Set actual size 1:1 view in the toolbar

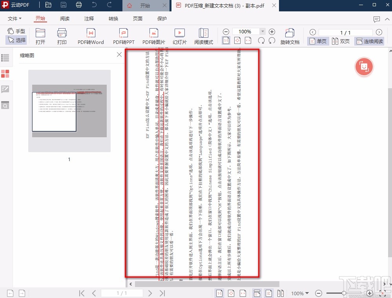(226, 40)
